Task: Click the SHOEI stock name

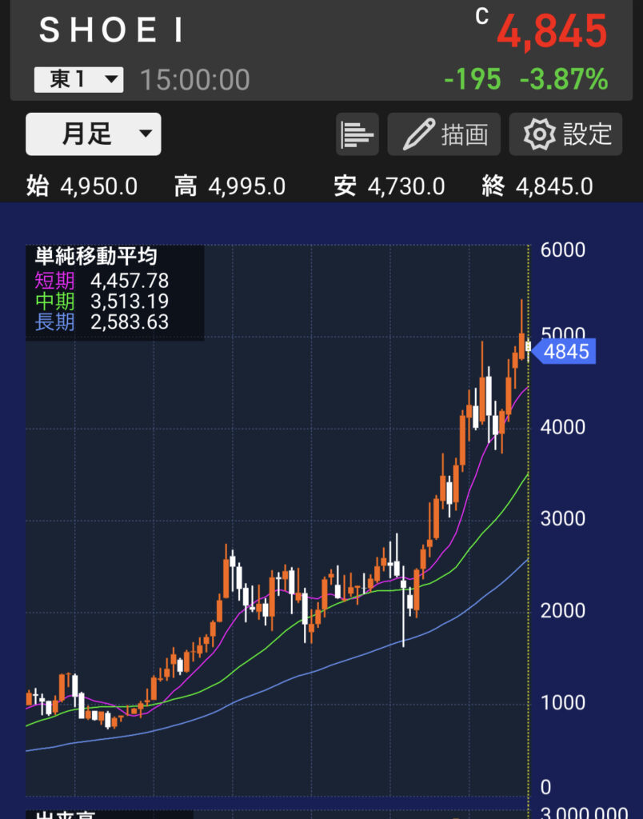Action: pos(111,30)
